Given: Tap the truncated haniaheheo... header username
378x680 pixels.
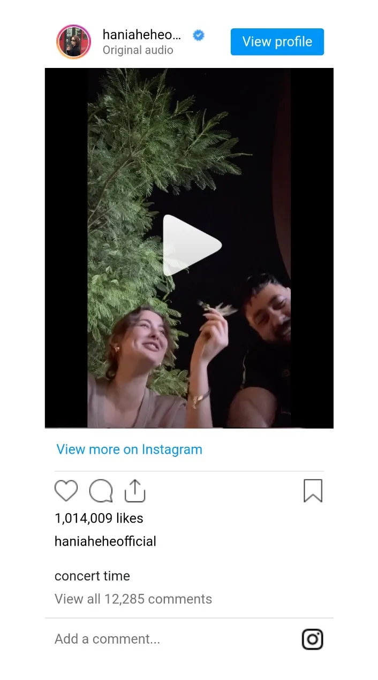Looking at the screenshot, I should tap(142, 35).
